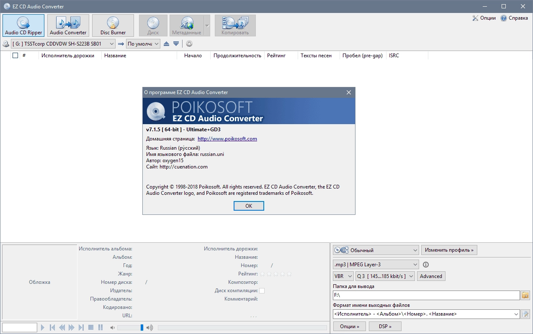Click the output folder F:\ field
Viewport: 533px width, 334px height.
tap(426, 295)
